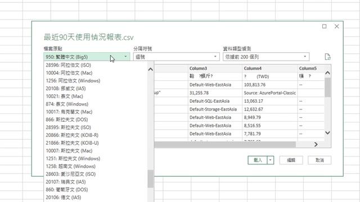Click the 8,949.79 cell
Screen dimensions: 360x202
[270, 117]
